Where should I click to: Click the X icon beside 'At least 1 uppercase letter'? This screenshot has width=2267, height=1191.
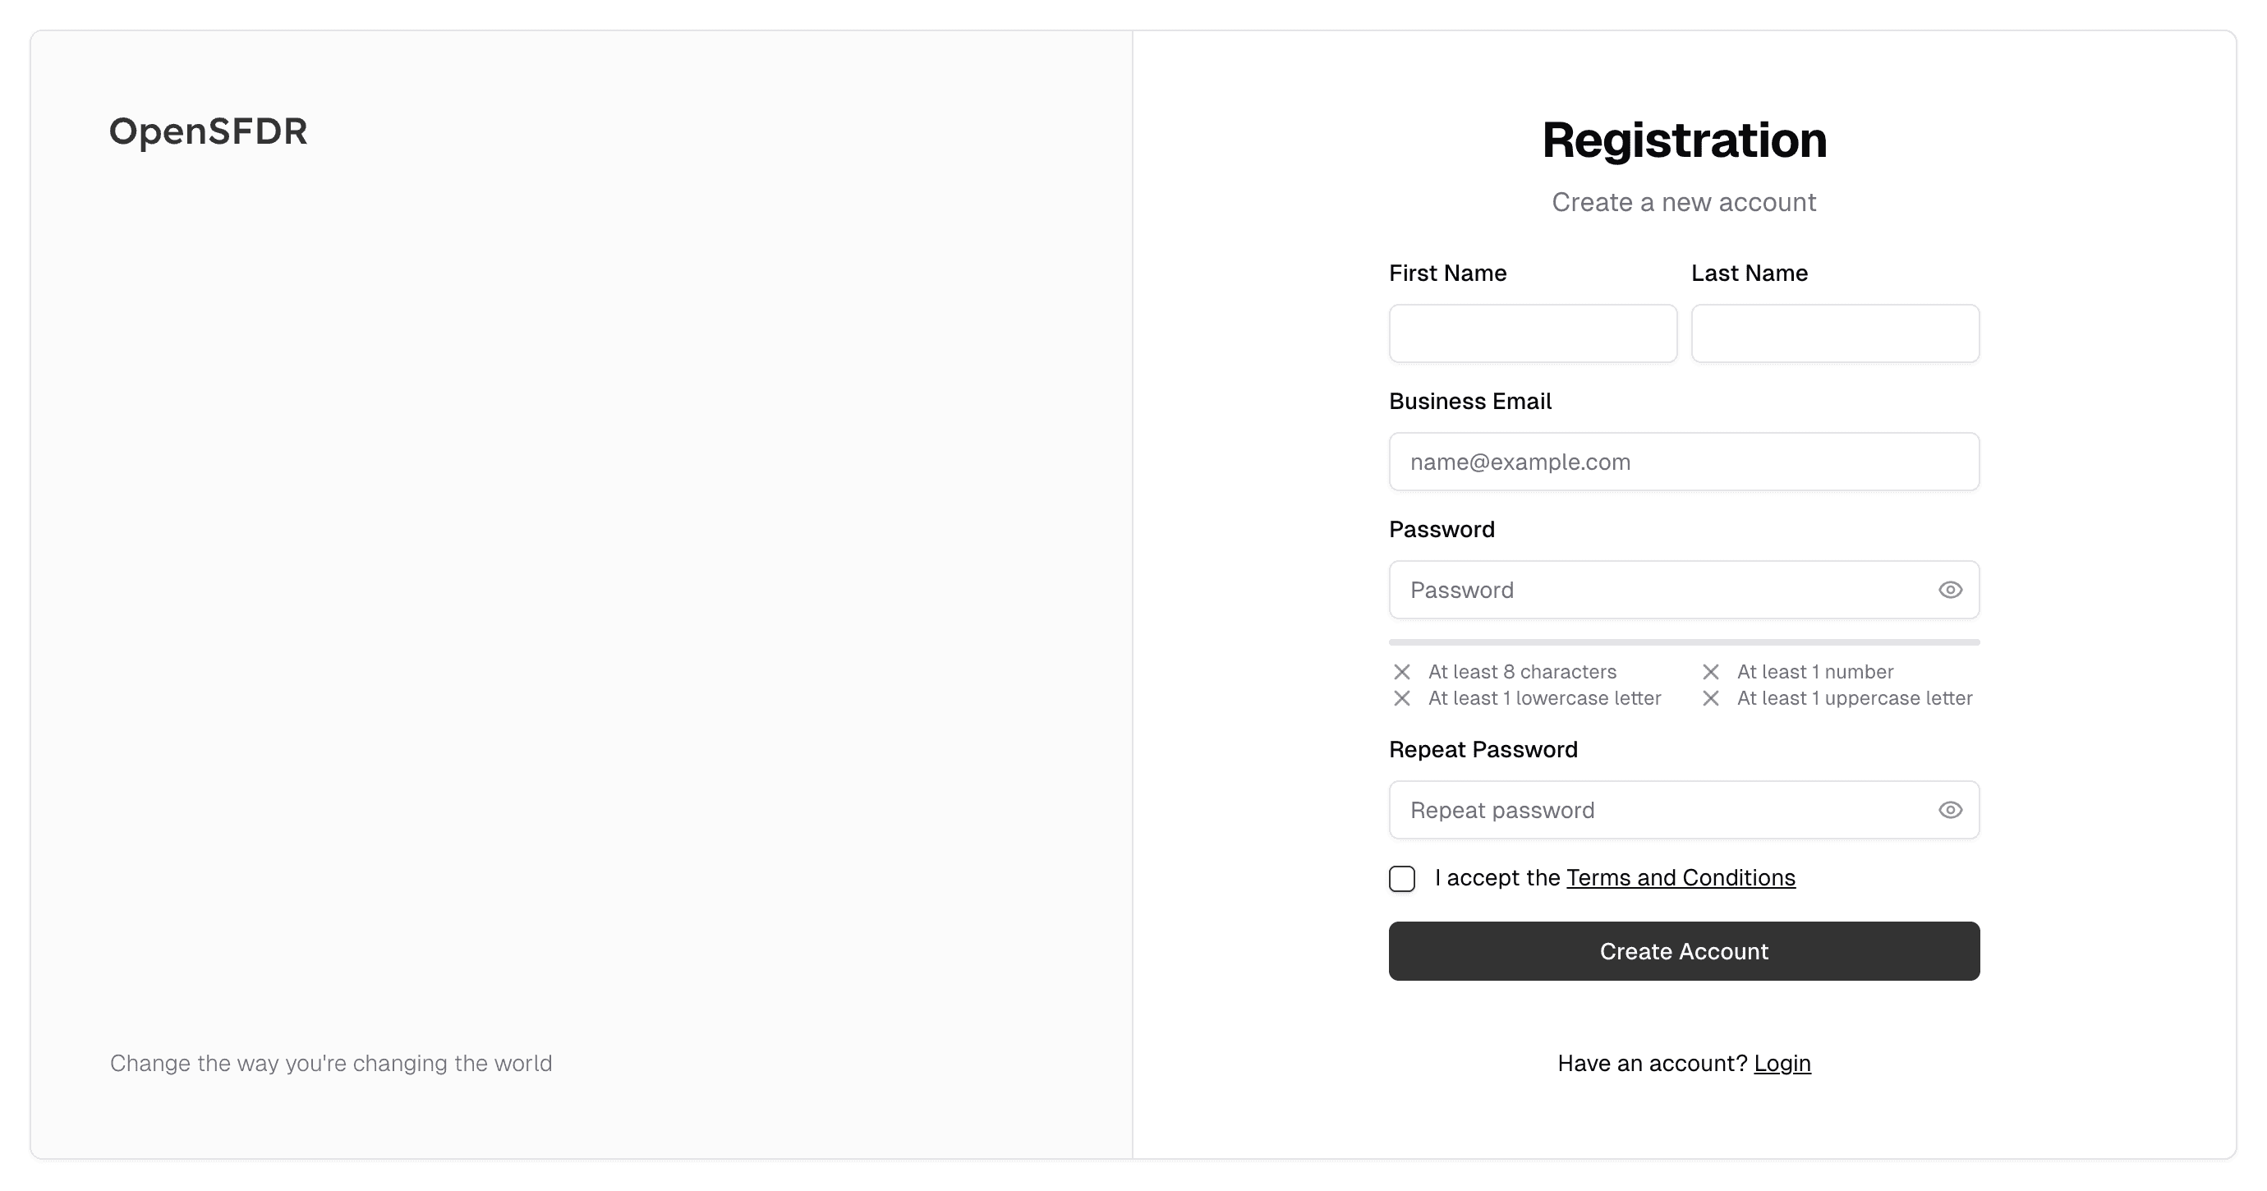point(1710,698)
